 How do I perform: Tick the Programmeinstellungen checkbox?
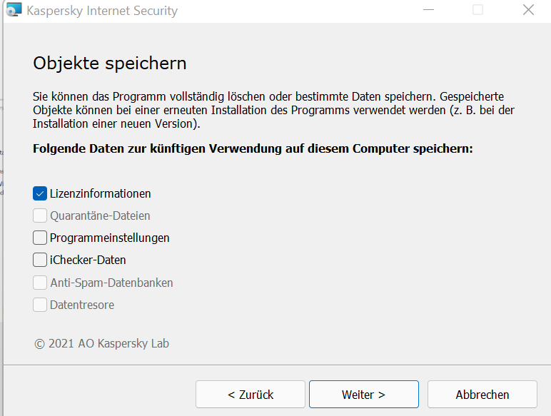pyautogui.click(x=40, y=238)
